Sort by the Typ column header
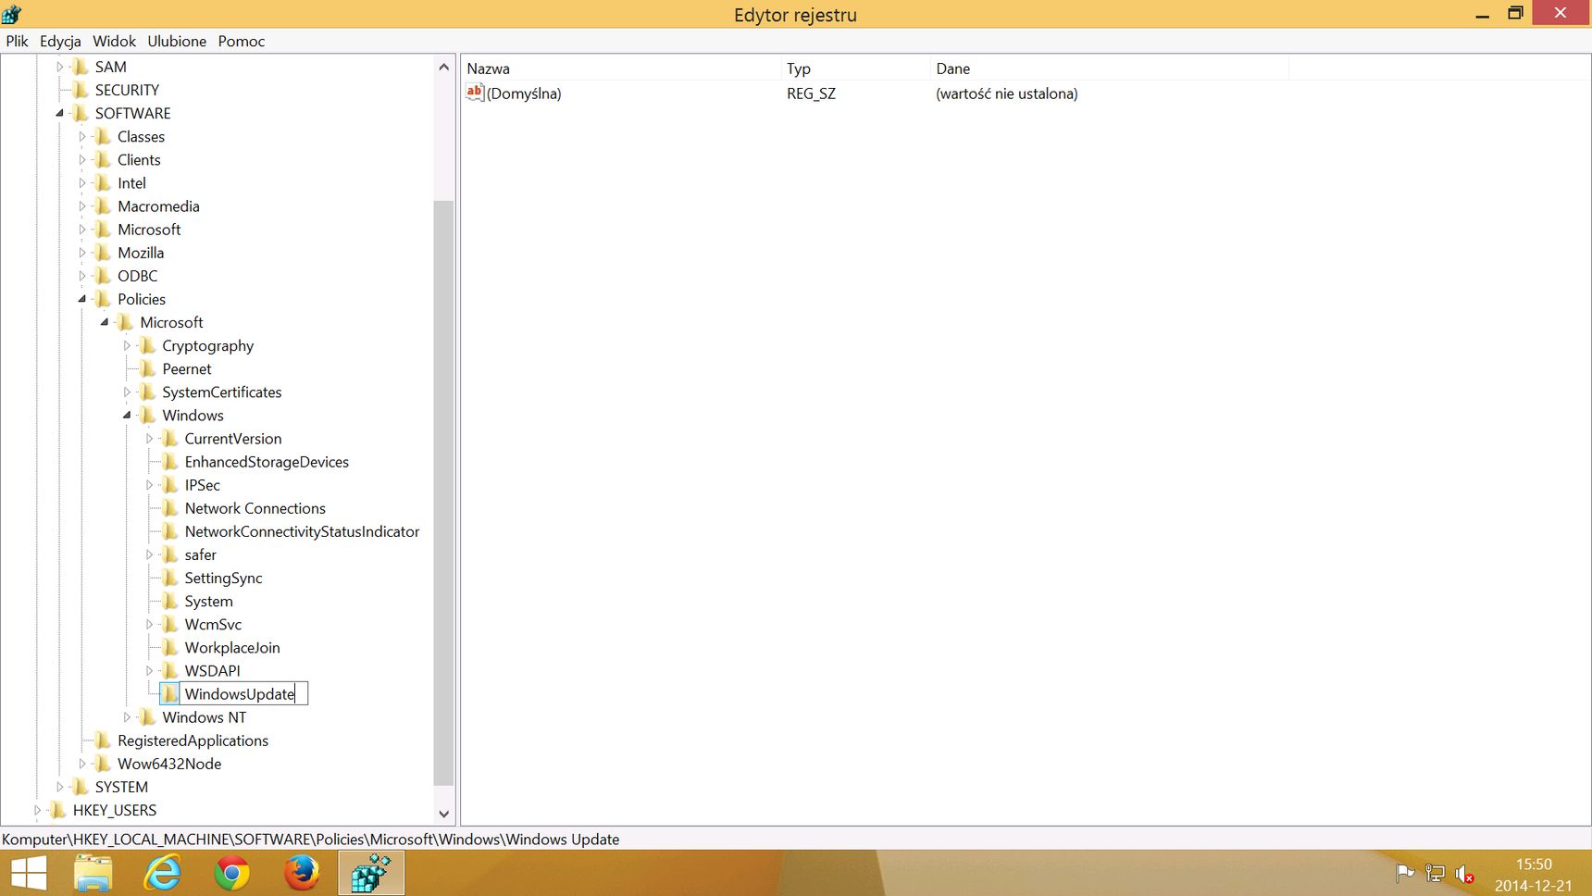The width and height of the screenshot is (1592, 896). pos(855,68)
